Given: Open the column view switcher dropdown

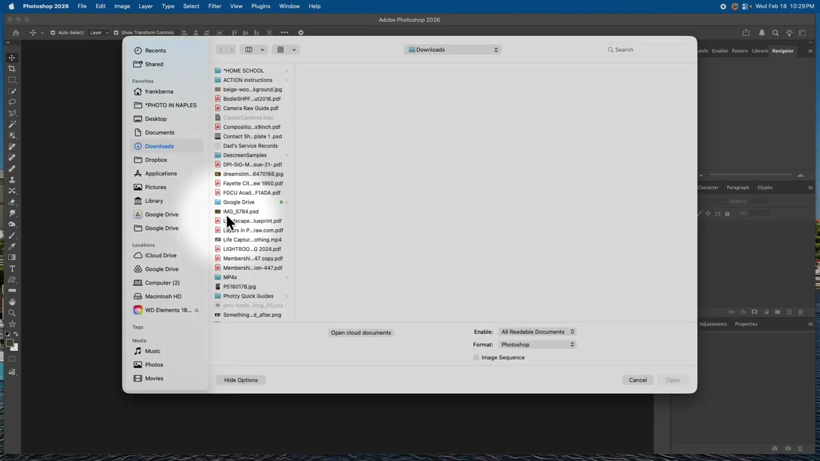Looking at the screenshot, I should [x=254, y=49].
